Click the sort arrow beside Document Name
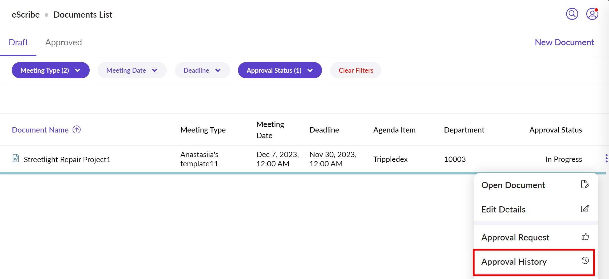The width and height of the screenshot is (609, 279). pos(77,130)
